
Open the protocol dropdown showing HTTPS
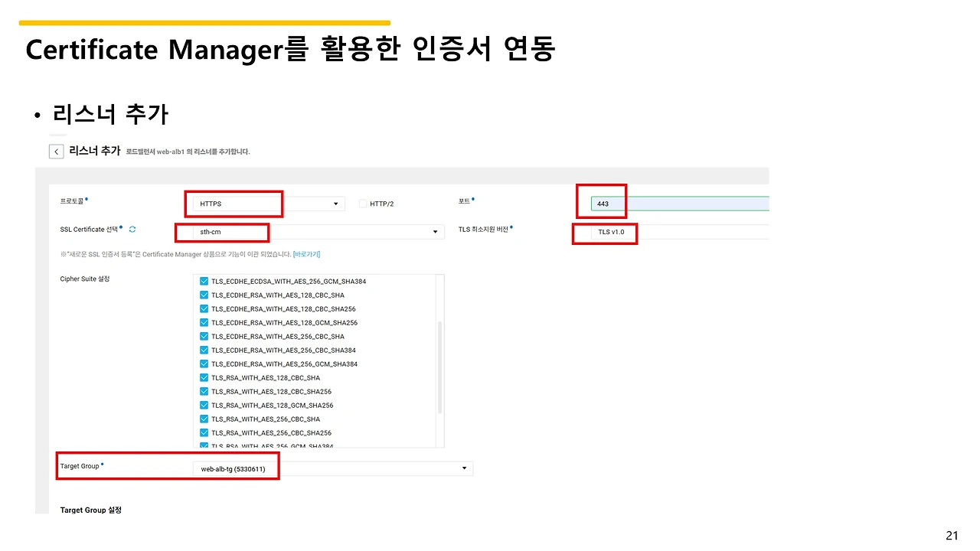pos(267,204)
